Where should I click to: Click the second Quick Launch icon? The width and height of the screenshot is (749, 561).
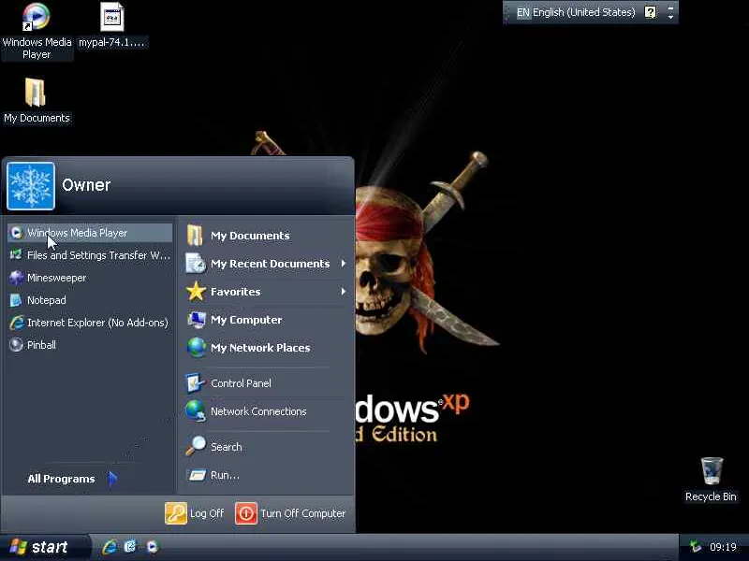click(130, 547)
